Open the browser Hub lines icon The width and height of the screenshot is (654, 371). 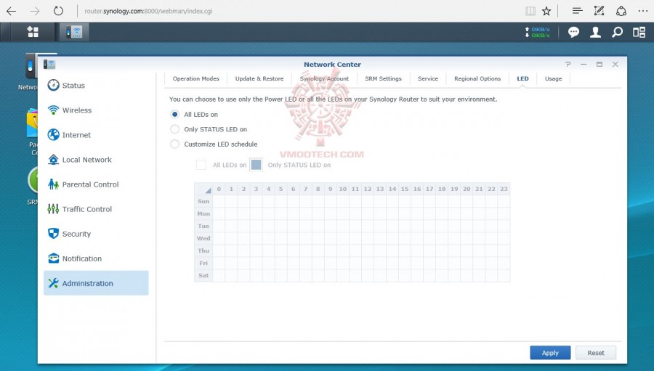coord(577,11)
